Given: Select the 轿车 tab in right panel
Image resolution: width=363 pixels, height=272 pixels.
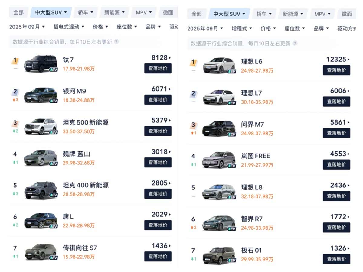Looking at the screenshot, I should click(x=264, y=14).
